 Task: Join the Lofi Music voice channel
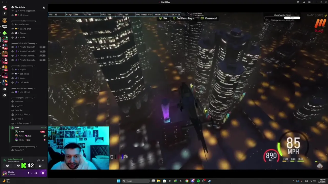tap(28, 83)
